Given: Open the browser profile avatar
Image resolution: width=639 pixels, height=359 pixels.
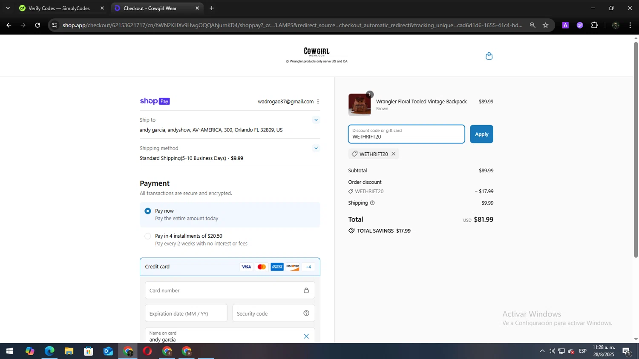Looking at the screenshot, I should pos(615,26).
